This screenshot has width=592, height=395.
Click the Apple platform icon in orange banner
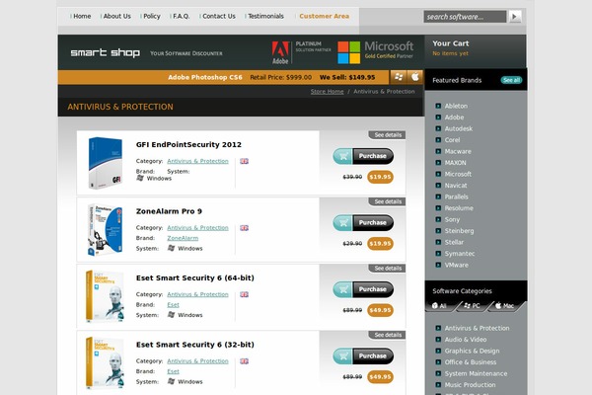tap(415, 77)
